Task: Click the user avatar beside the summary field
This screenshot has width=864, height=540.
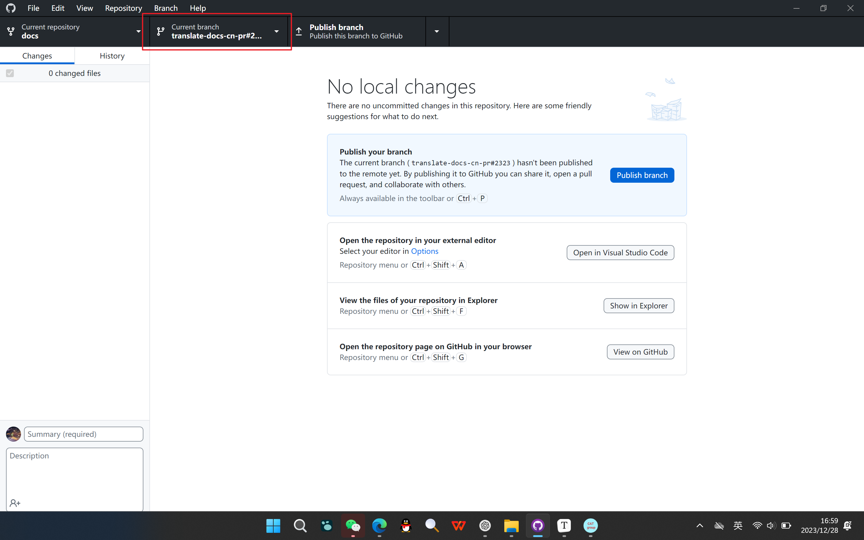Action: [x=13, y=434]
